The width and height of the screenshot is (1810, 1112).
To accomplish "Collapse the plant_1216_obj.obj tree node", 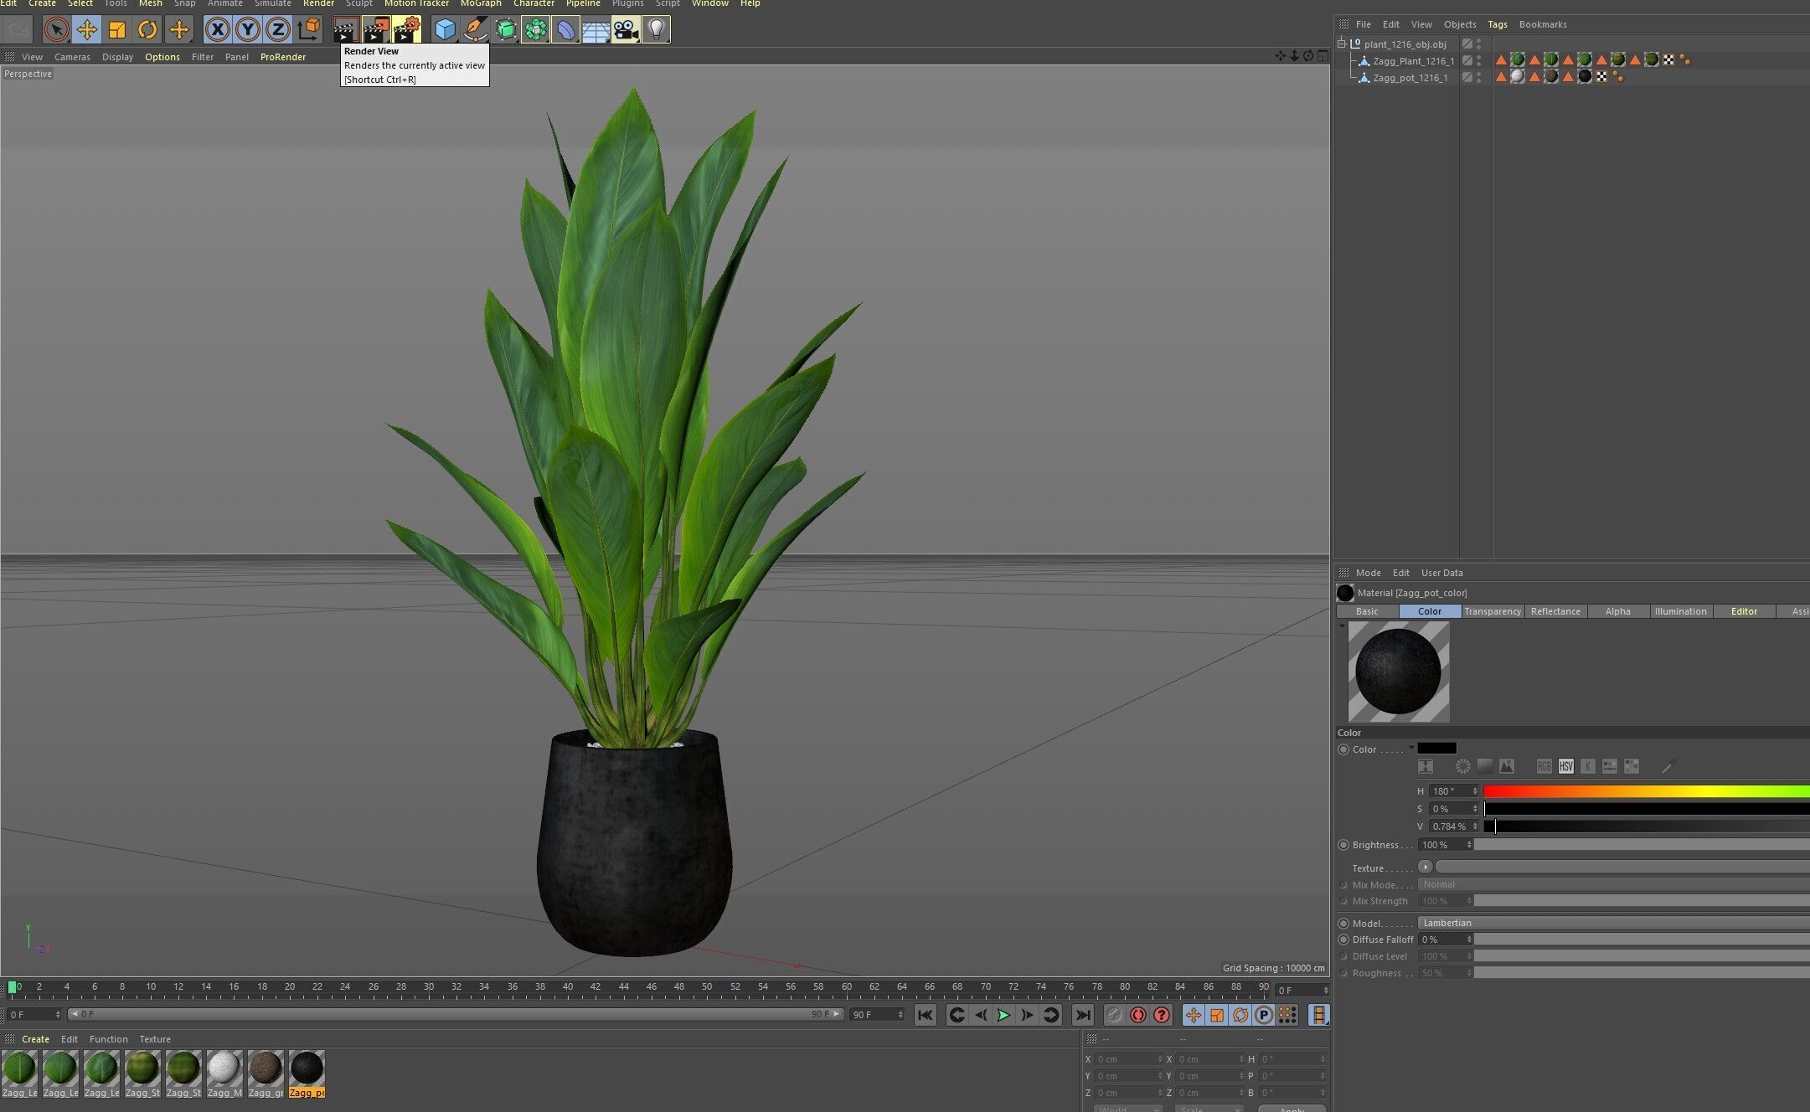I will (1342, 44).
